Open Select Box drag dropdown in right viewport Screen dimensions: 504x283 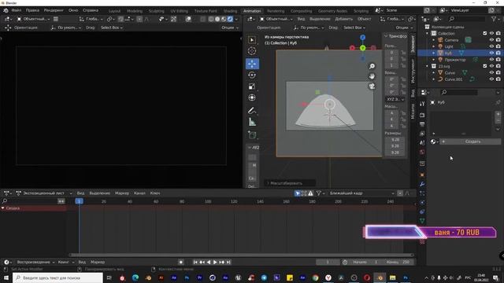coord(354,28)
